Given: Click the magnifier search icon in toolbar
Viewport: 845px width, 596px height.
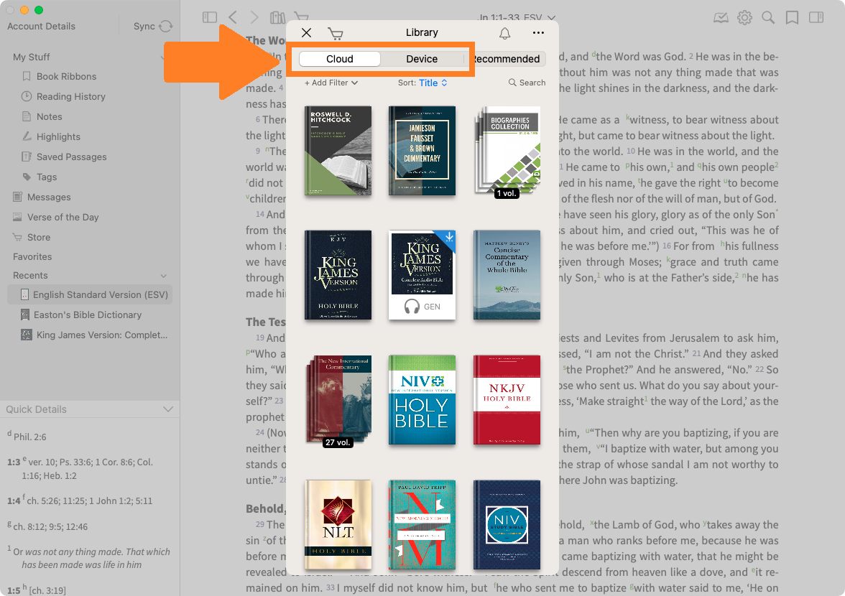Looking at the screenshot, I should [x=768, y=18].
